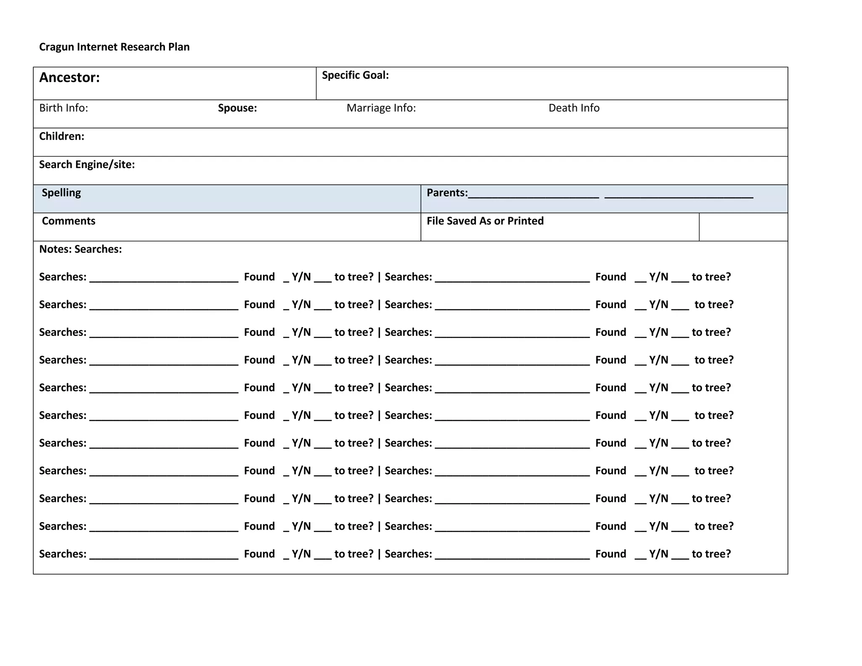
Task: Click the Children row
Action: (x=410, y=142)
